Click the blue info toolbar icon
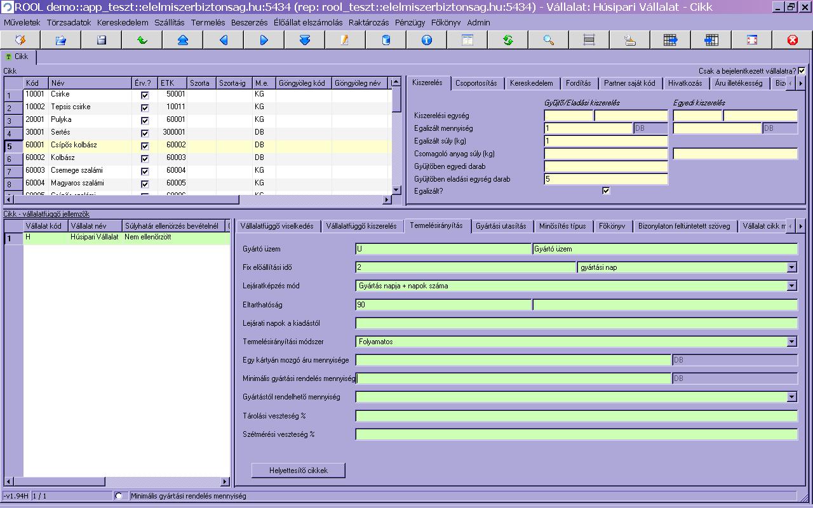 pos(426,40)
